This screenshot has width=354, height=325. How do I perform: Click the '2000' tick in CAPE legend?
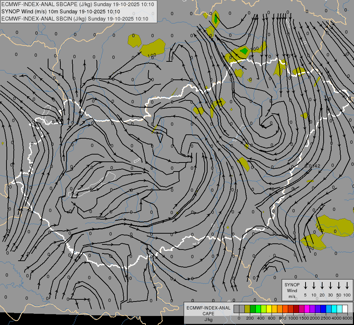click(315, 318)
